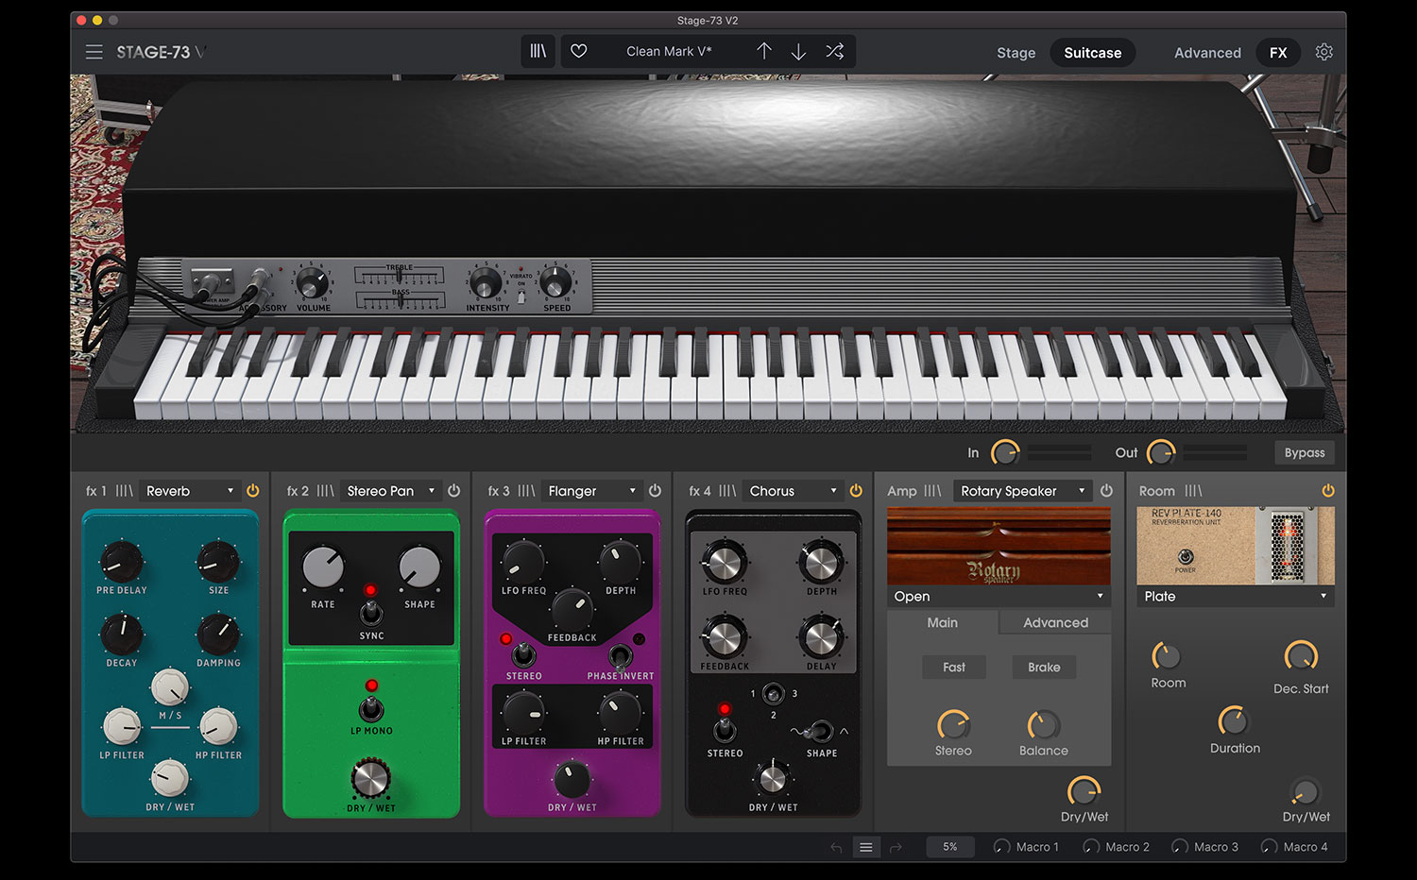Viewport: 1417px width, 880px height.
Task: Open the history list icon
Action: tap(865, 848)
